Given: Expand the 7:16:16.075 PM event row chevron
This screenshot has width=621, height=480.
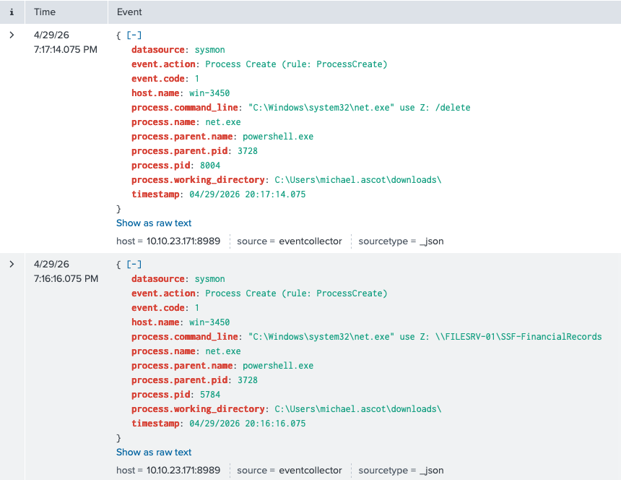Looking at the screenshot, I should [12, 264].
